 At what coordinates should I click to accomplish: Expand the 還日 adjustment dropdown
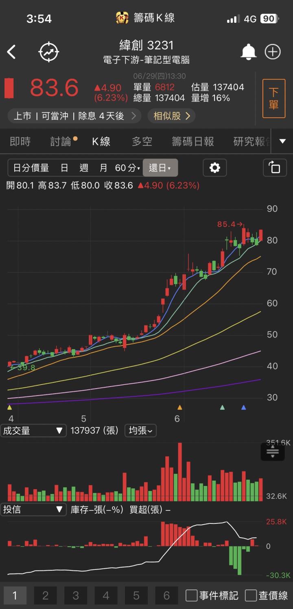tap(160, 168)
